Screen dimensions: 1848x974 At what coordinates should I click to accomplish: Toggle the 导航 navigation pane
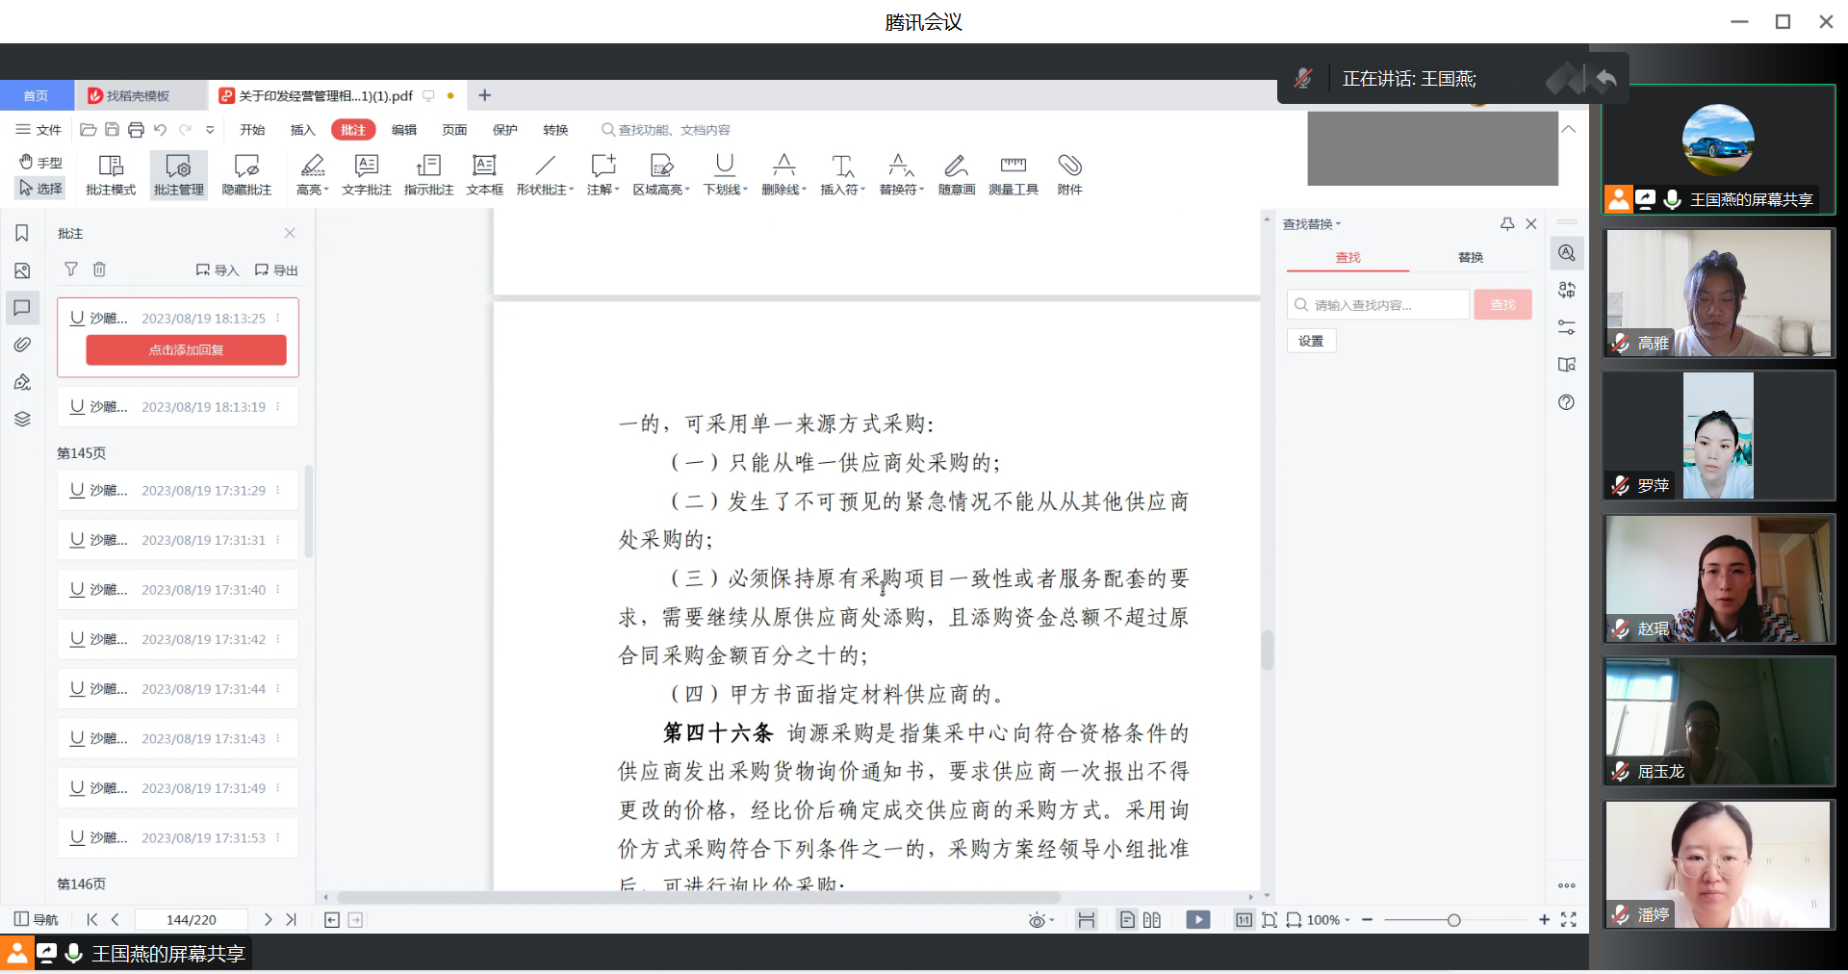36,919
